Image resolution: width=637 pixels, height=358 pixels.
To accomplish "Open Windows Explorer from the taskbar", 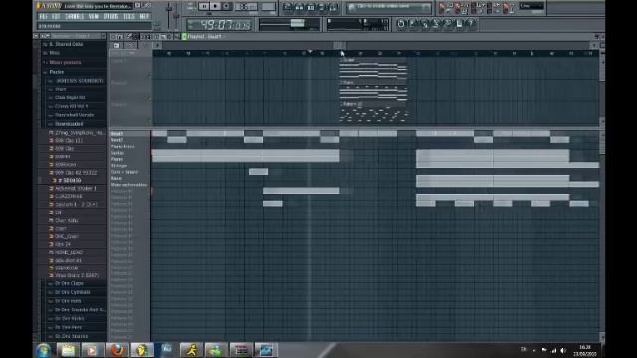I will pyautogui.click(x=69, y=350).
